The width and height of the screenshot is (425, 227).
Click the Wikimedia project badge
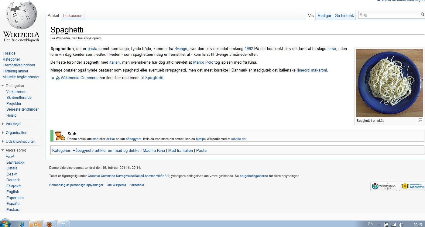(384, 186)
